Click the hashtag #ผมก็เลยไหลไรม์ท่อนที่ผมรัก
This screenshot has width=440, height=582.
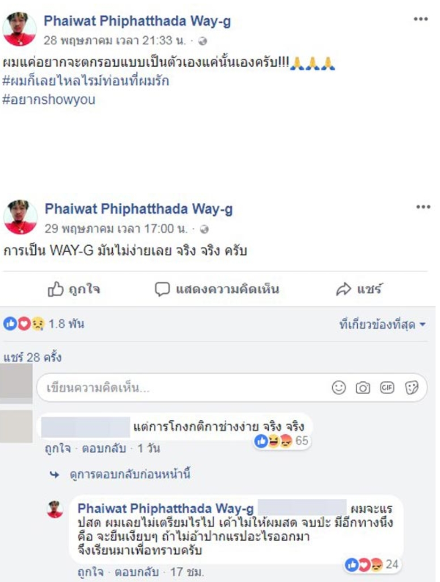(86, 81)
